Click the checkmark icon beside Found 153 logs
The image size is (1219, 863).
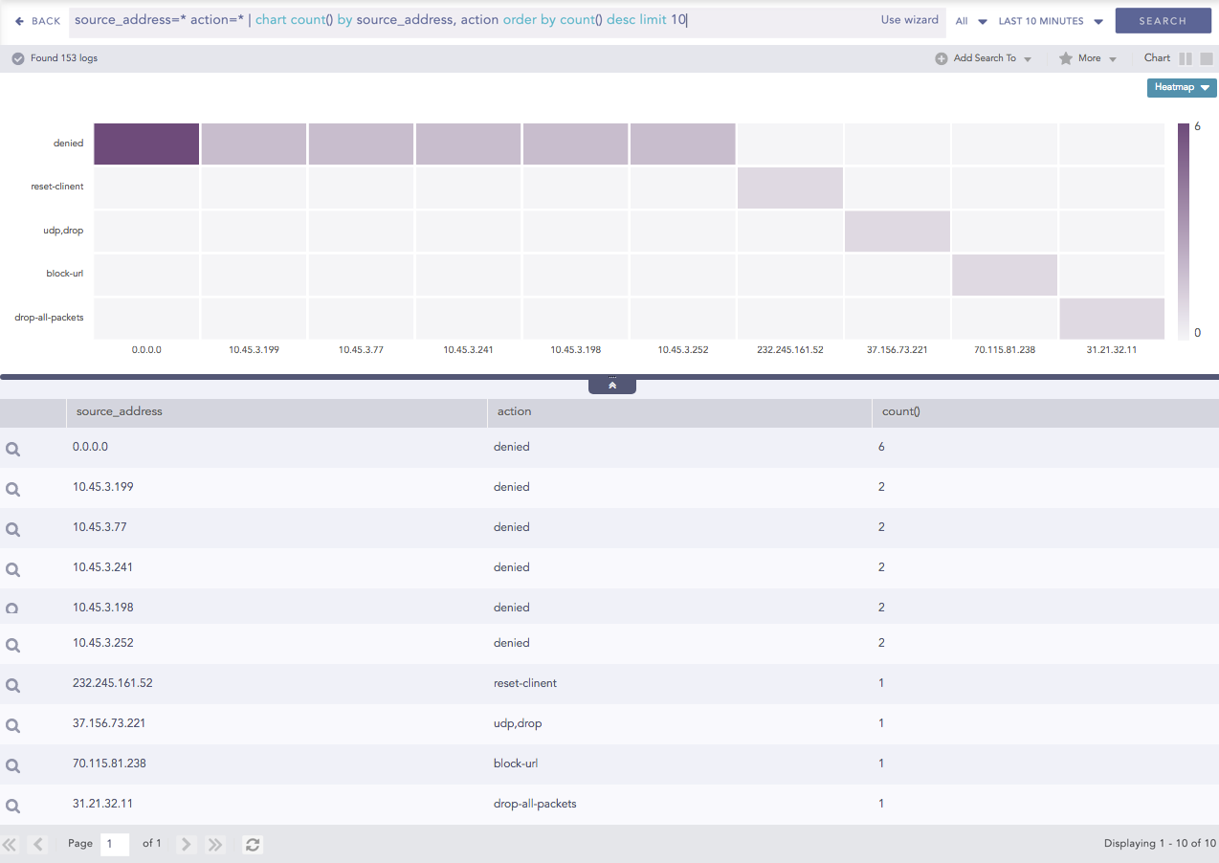coord(17,58)
